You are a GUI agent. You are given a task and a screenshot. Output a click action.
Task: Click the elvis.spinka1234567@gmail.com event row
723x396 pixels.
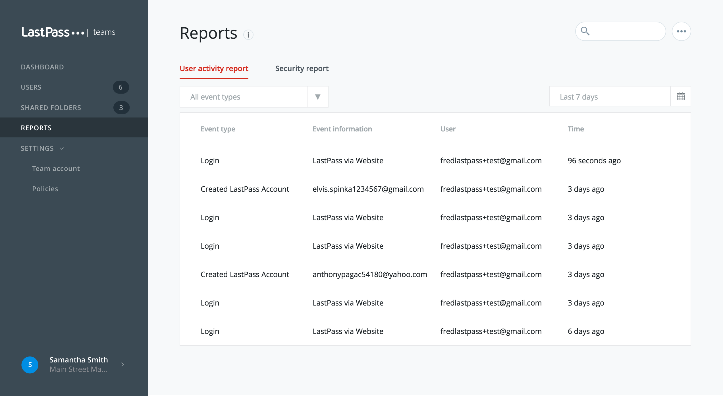click(x=368, y=189)
